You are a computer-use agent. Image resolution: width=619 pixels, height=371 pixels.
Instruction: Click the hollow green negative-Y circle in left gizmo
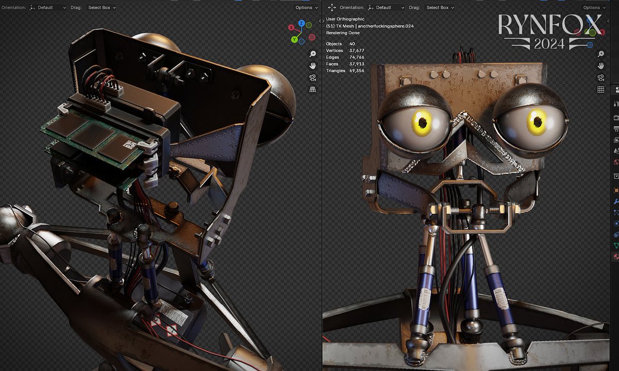click(308, 25)
